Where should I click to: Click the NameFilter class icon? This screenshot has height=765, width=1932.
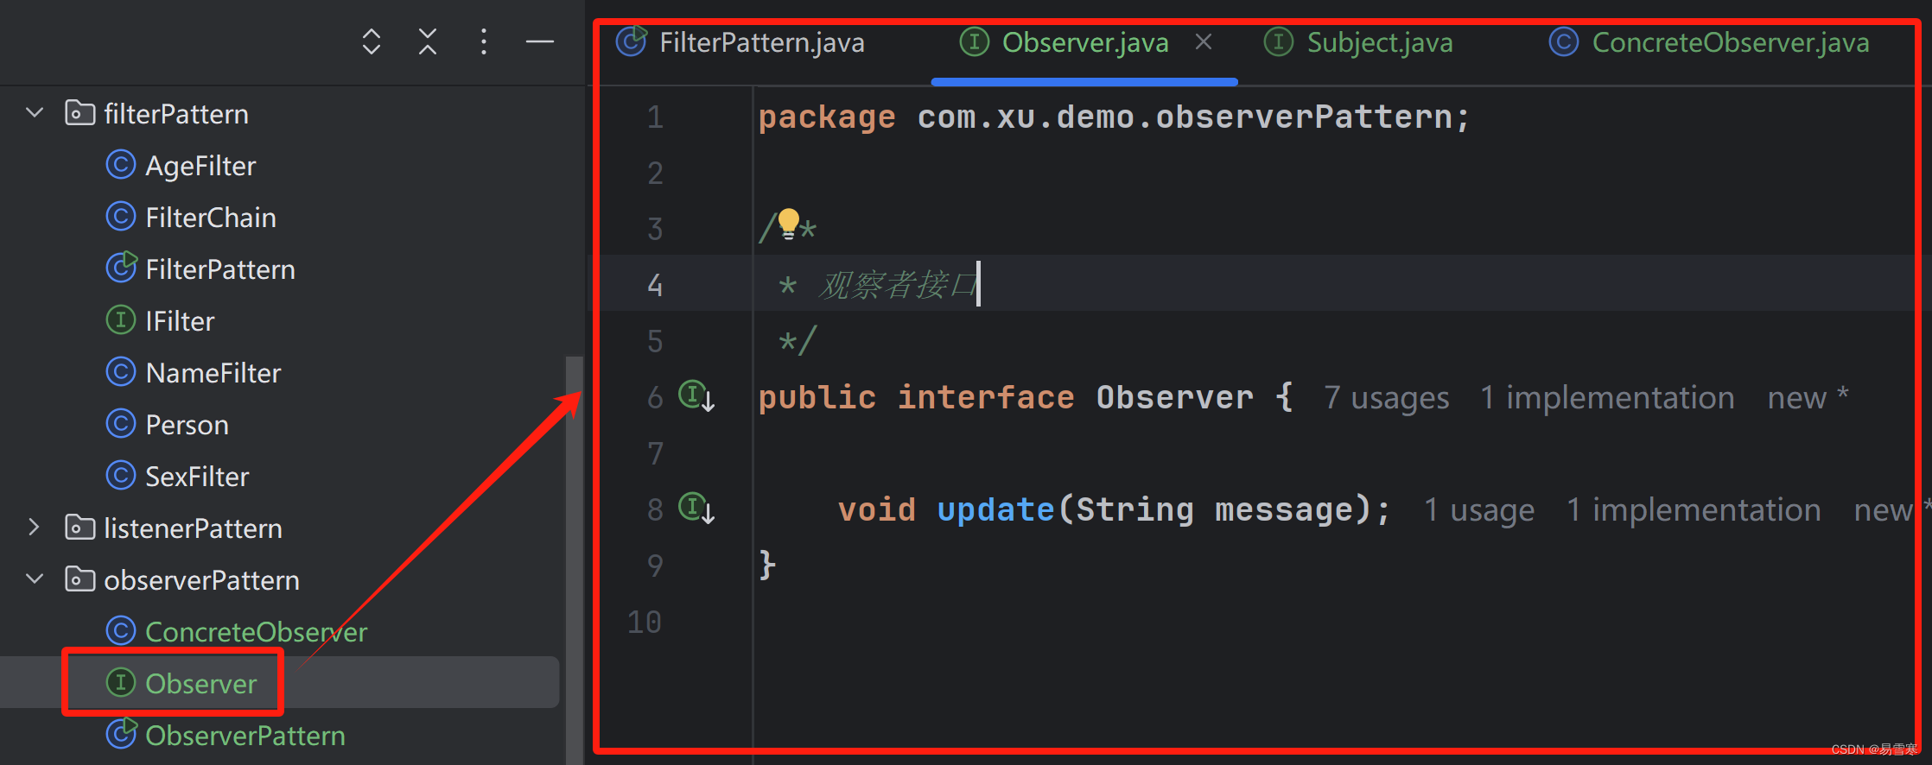[121, 372]
